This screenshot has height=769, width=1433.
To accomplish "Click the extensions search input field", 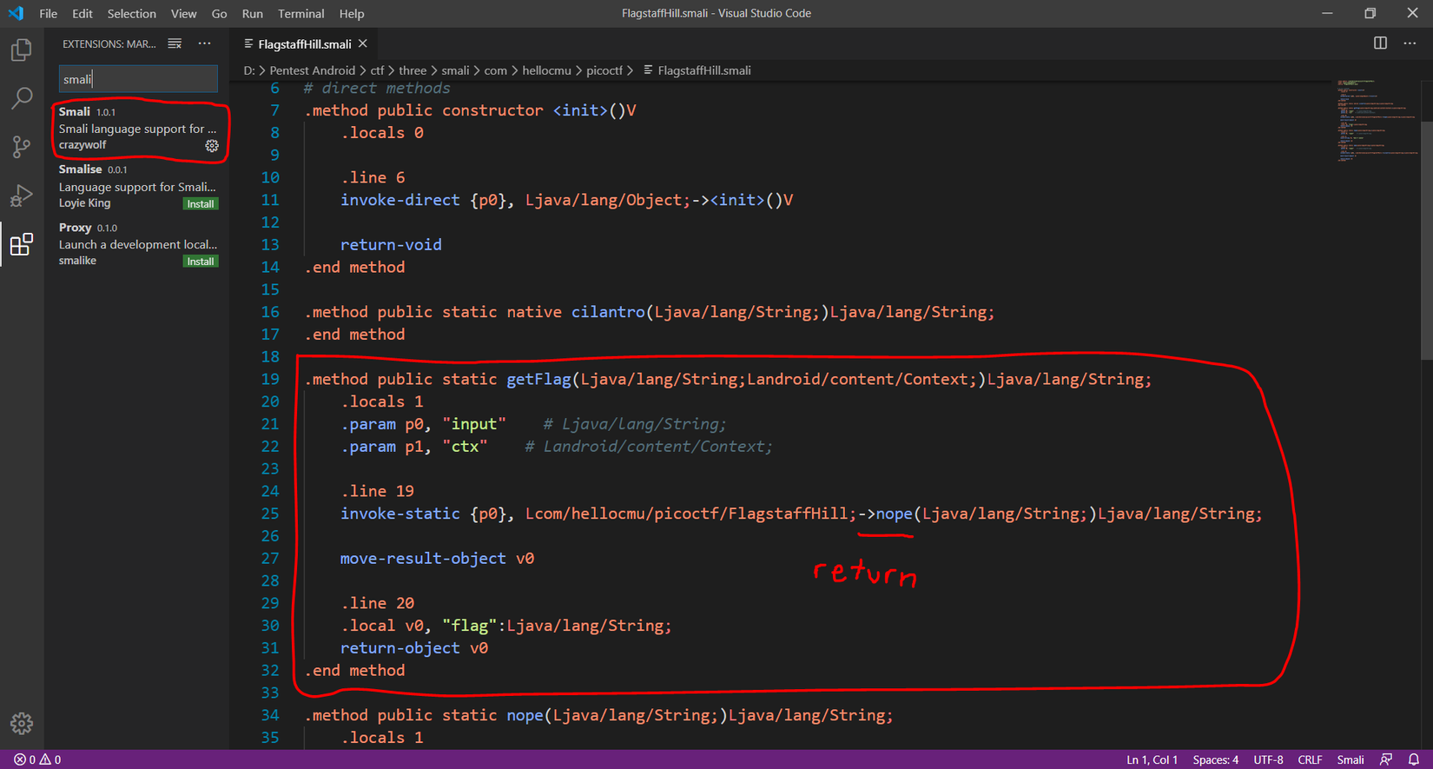I will tap(138, 79).
